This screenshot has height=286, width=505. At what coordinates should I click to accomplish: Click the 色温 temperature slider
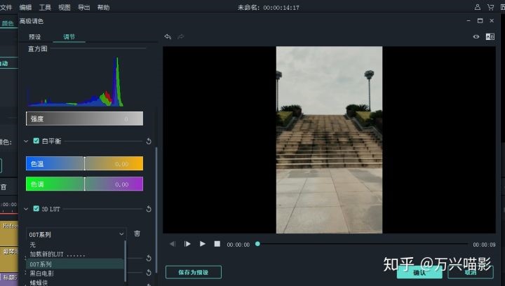tap(84, 163)
